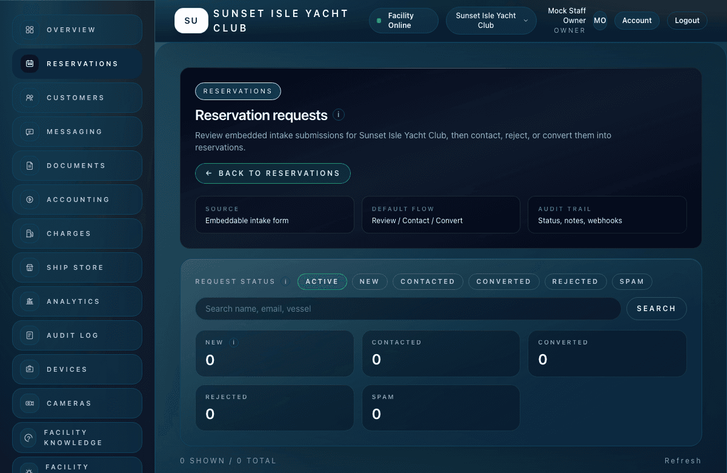727x473 pixels.
Task: Click the Ship Store shop icon
Action: pyautogui.click(x=30, y=267)
